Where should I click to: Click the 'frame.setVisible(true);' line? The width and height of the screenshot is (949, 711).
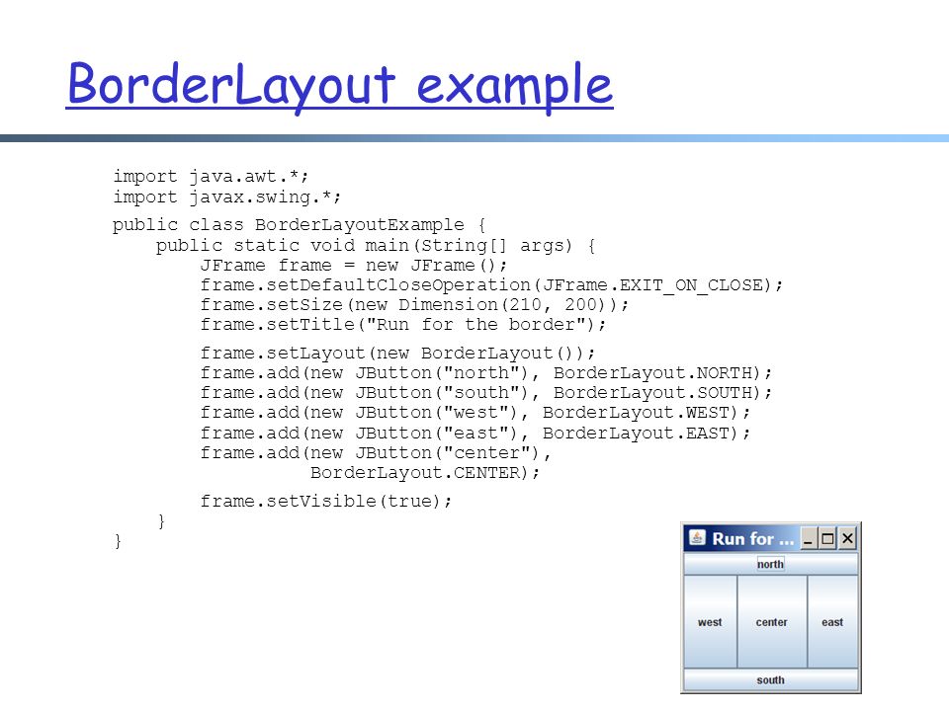pyautogui.click(x=325, y=502)
